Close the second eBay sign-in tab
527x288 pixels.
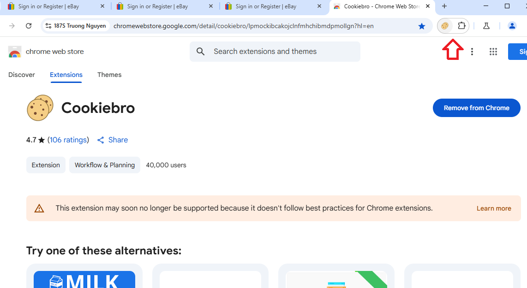pyautogui.click(x=211, y=6)
